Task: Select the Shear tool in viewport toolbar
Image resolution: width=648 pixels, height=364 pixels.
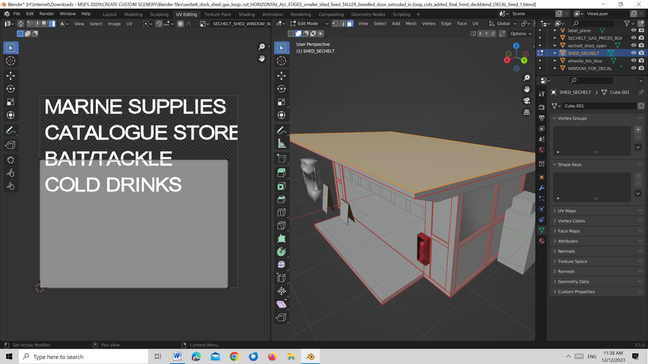Action: point(281,304)
